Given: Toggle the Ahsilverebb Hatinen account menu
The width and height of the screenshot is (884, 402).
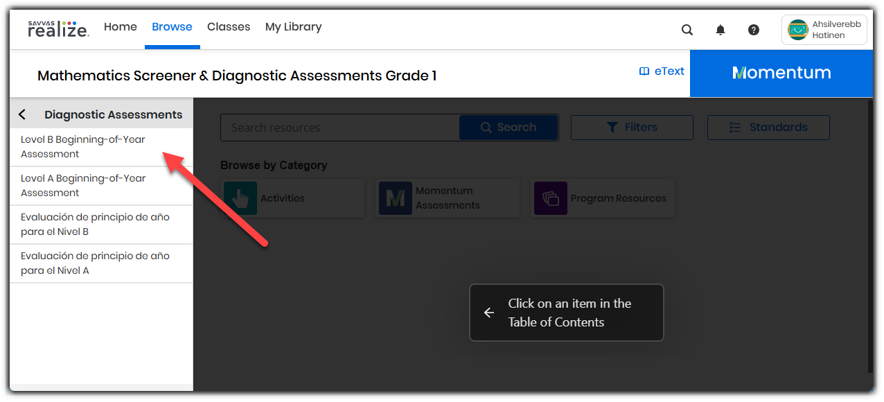Looking at the screenshot, I should coord(824,29).
